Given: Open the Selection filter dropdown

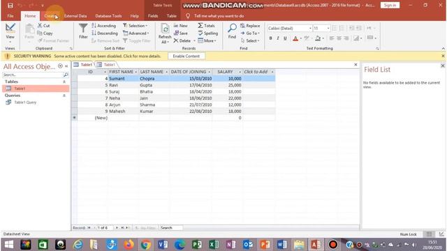Looking at the screenshot, I should 135,26.
